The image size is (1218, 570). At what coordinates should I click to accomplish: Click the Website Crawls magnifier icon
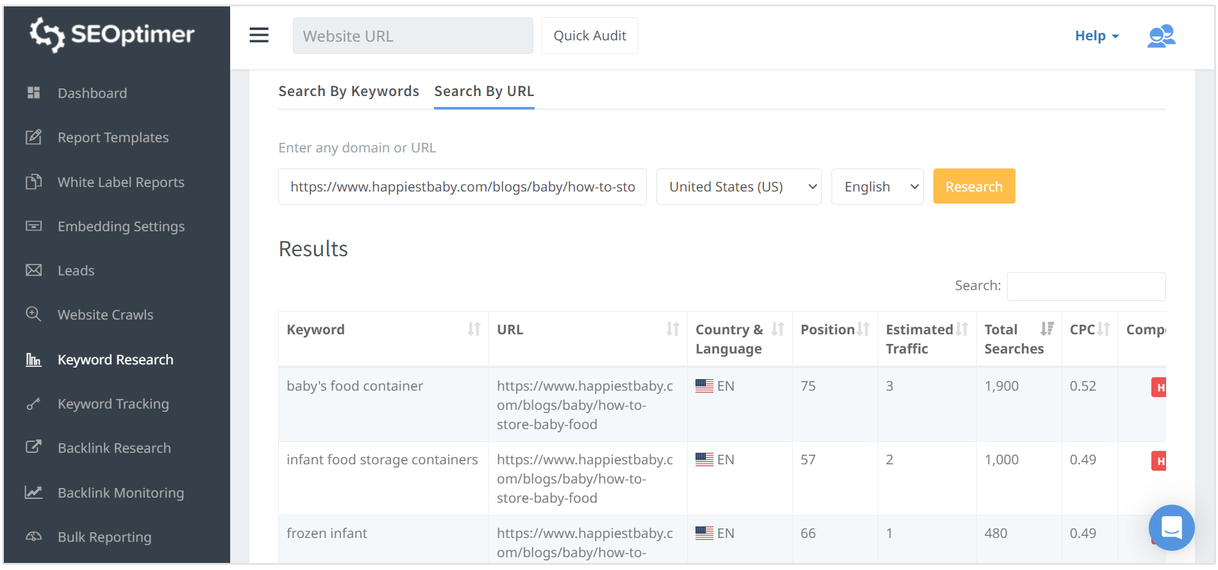click(33, 314)
